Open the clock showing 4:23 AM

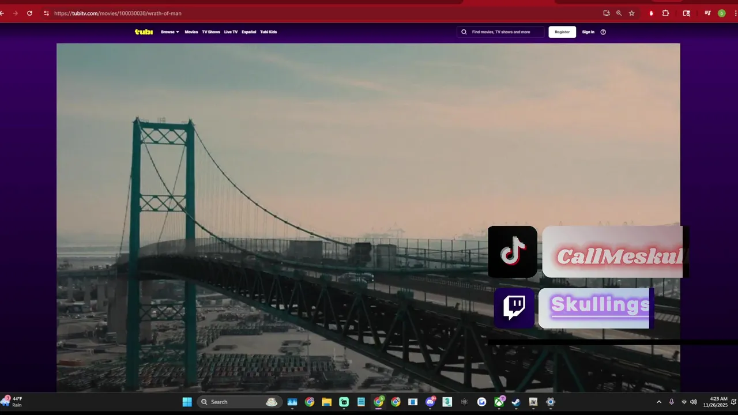point(716,402)
